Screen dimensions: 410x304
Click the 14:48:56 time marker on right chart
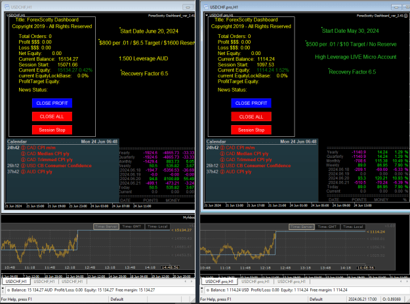(x=365, y=268)
